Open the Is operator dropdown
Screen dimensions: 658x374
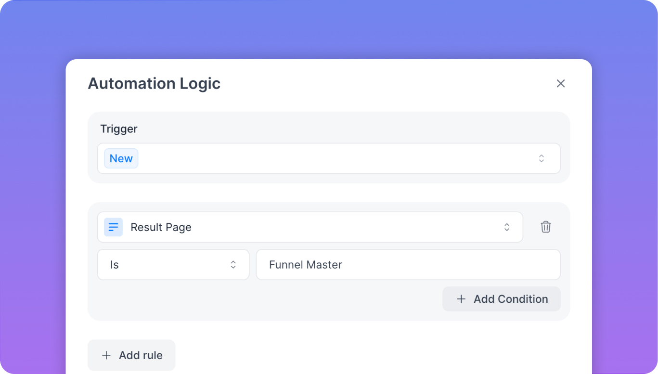pos(173,264)
